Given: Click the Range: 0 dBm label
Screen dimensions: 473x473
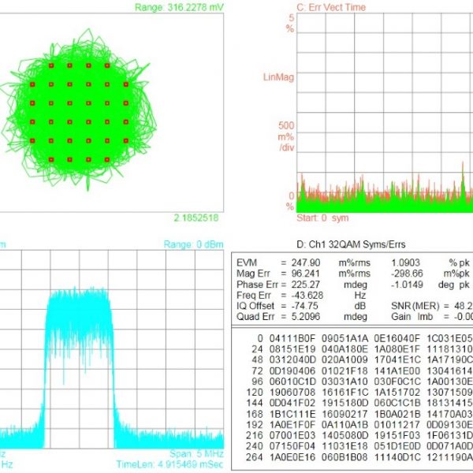Looking at the screenshot, I should 196,246.
